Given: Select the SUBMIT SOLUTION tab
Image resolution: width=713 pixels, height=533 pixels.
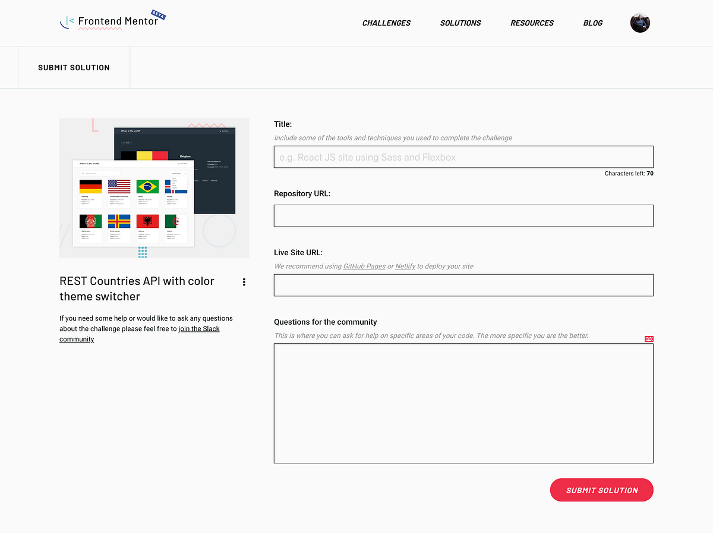Looking at the screenshot, I should (74, 67).
